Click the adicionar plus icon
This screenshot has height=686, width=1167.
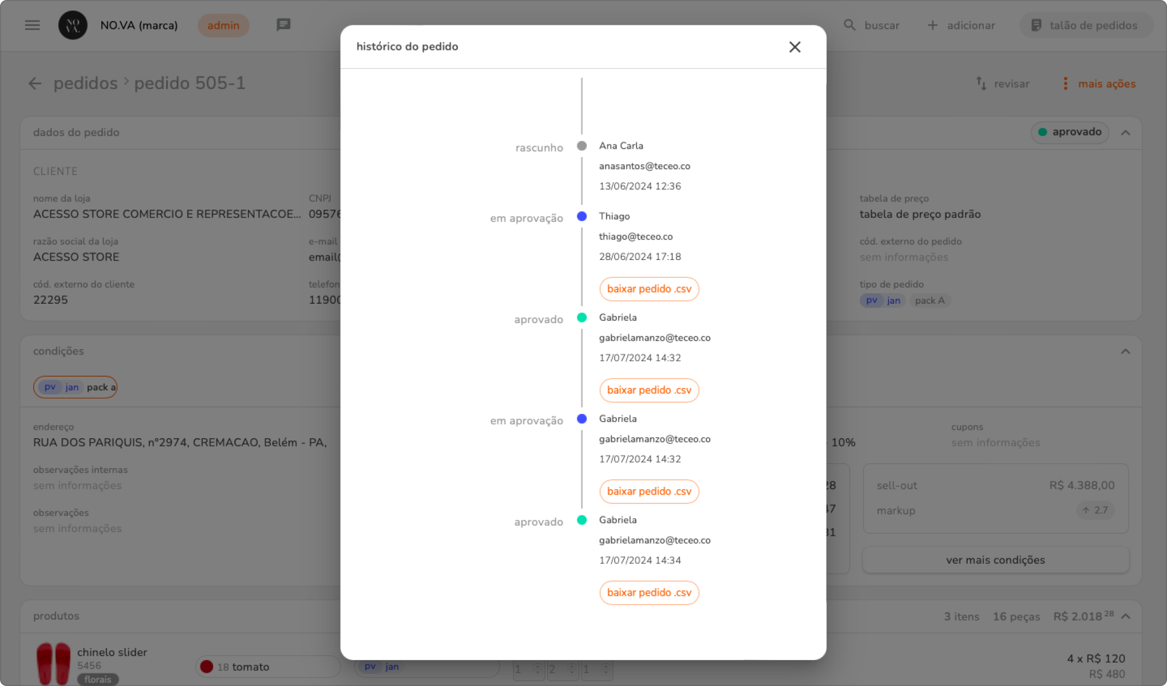(x=932, y=25)
